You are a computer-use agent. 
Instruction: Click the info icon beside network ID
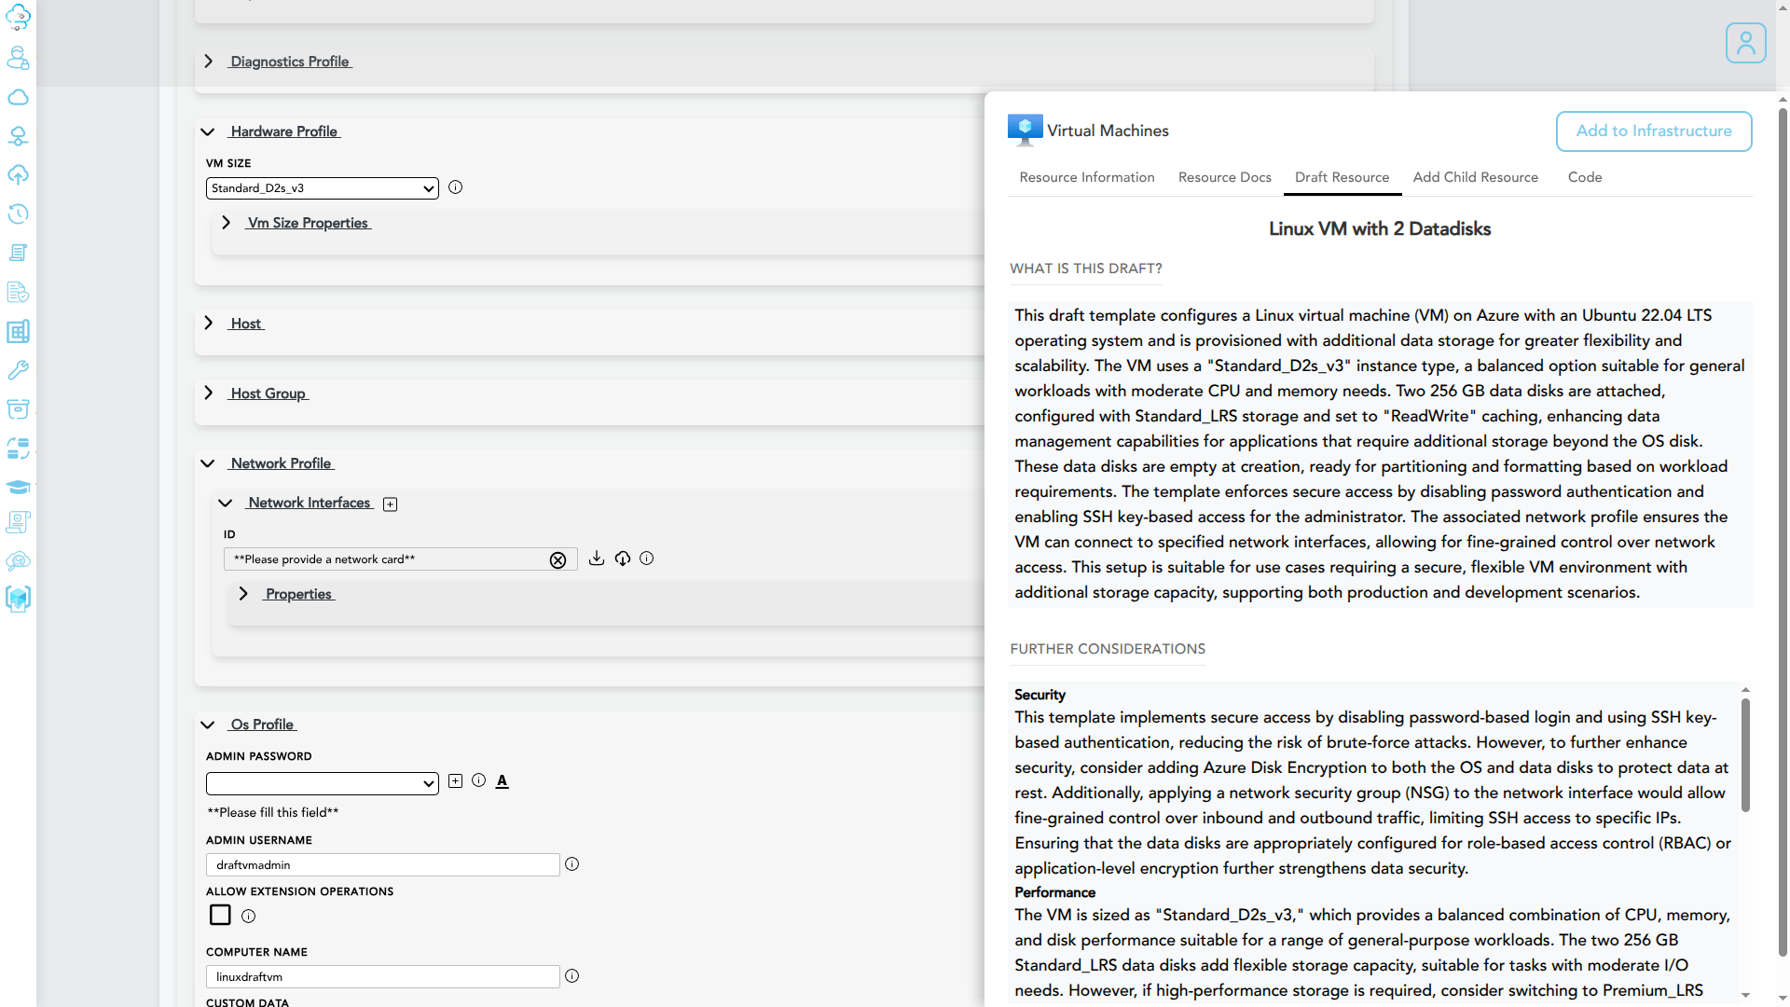[647, 559]
